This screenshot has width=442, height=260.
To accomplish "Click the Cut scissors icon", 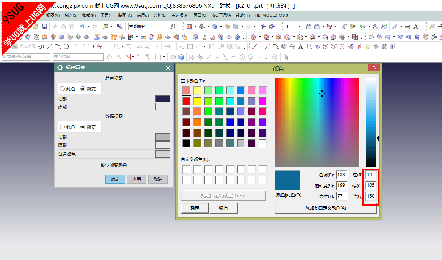I will pyautogui.click(x=55, y=27).
